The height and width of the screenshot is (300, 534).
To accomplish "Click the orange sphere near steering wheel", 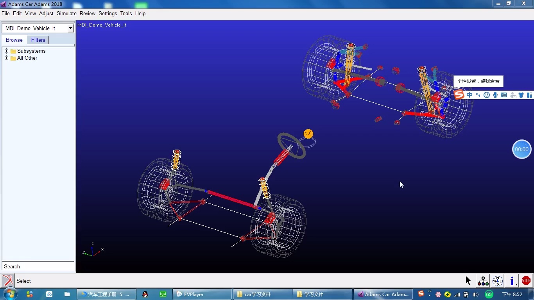I will click(x=308, y=134).
